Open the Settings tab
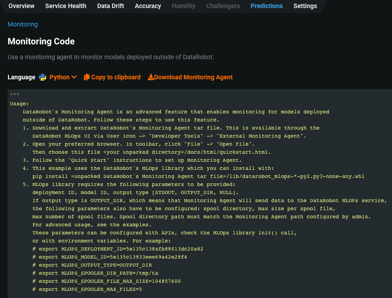392x298 pixels. coord(305,6)
